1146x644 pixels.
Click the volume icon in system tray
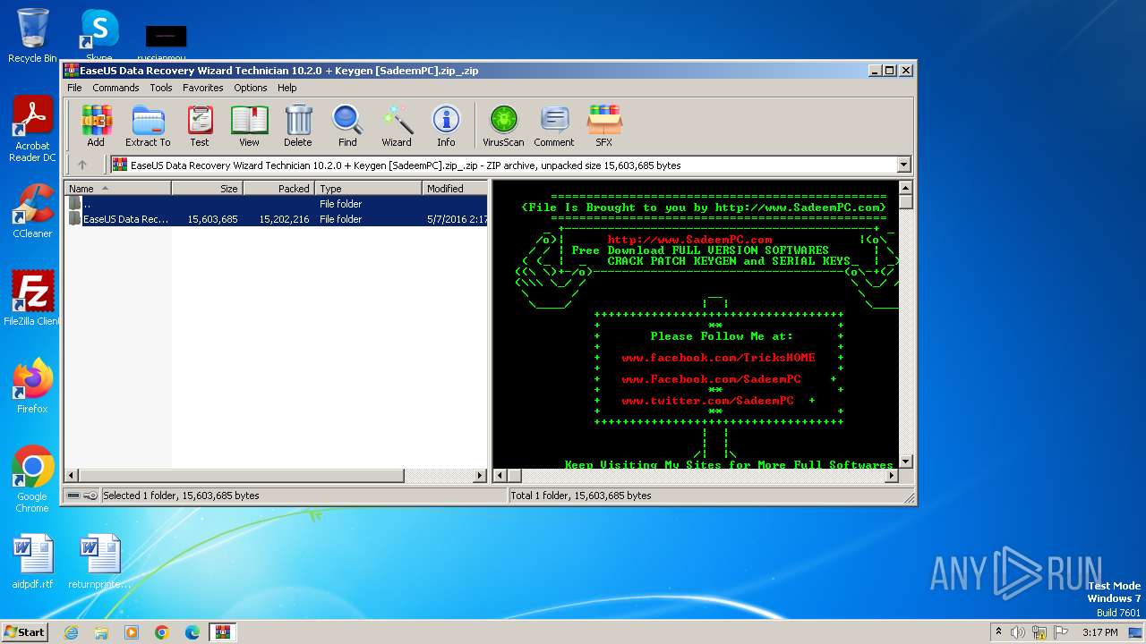(x=1018, y=632)
